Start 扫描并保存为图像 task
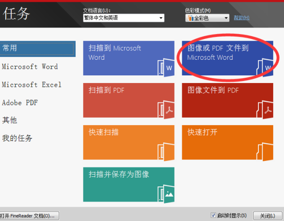The height and width of the screenshot is (221, 284). 129,184
